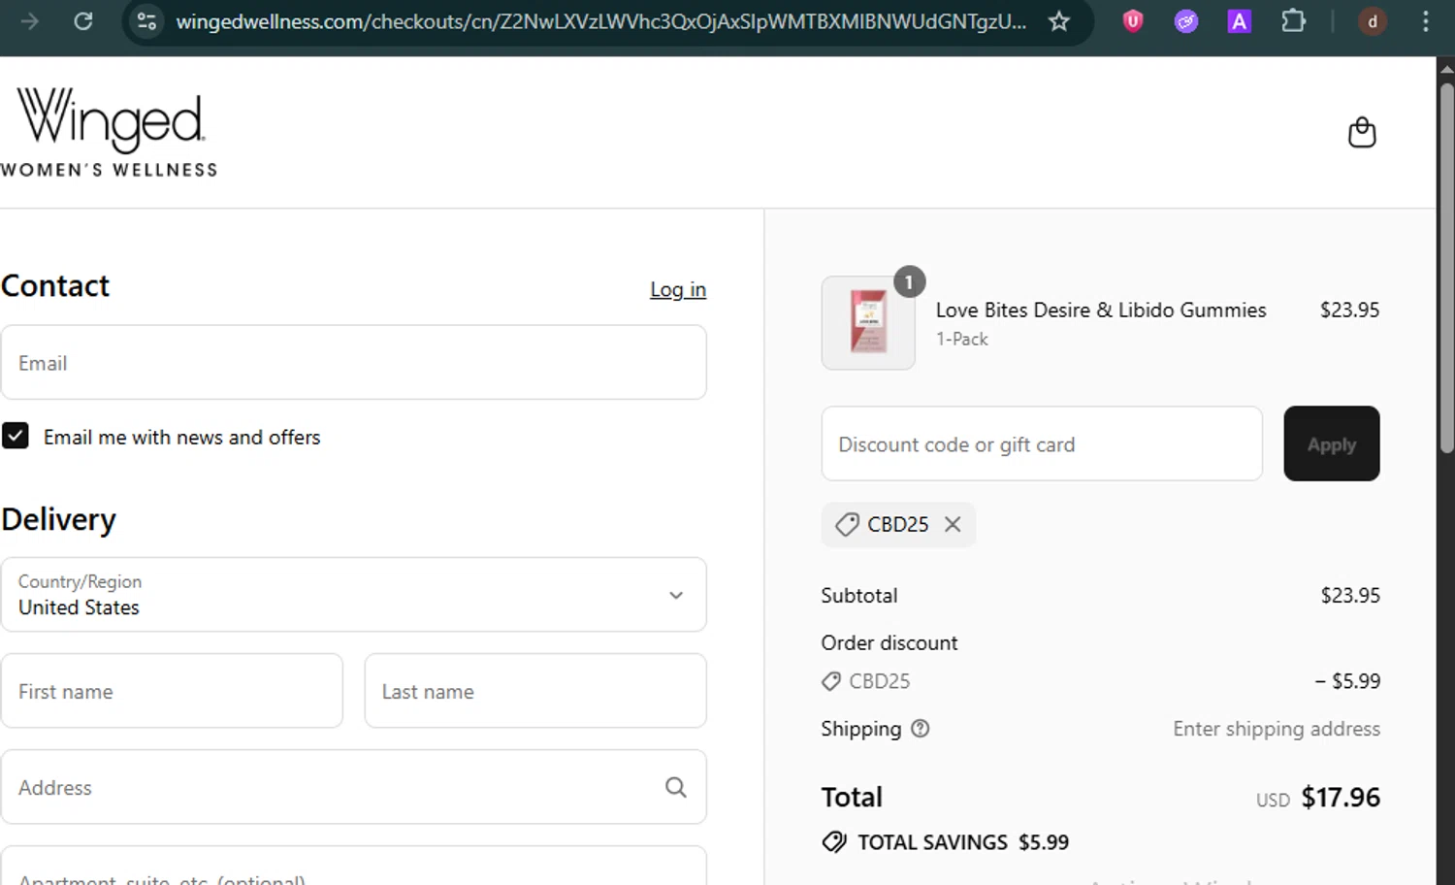Click the browser forward arrow
Screen dimensions: 1455x885
29,20
